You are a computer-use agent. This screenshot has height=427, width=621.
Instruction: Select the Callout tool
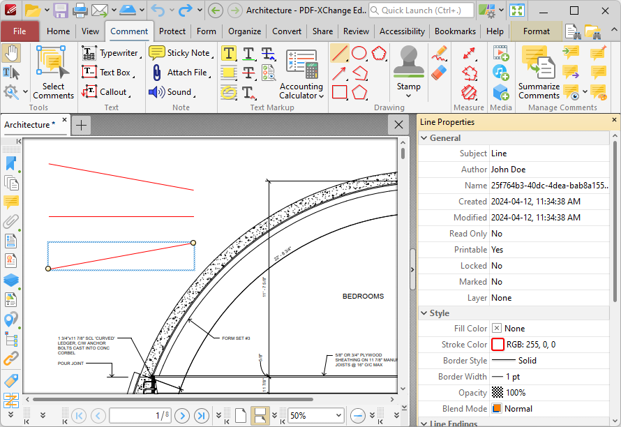(x=105, y=92)
